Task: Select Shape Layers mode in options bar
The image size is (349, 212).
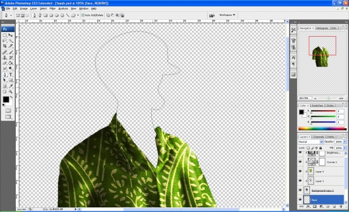Action: click(18, 15)
